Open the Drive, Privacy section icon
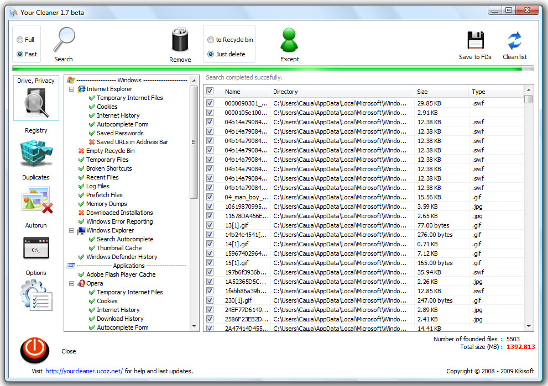Image resolution: width=548 pixels, height=386 pixels. click(x=36, y=103)
